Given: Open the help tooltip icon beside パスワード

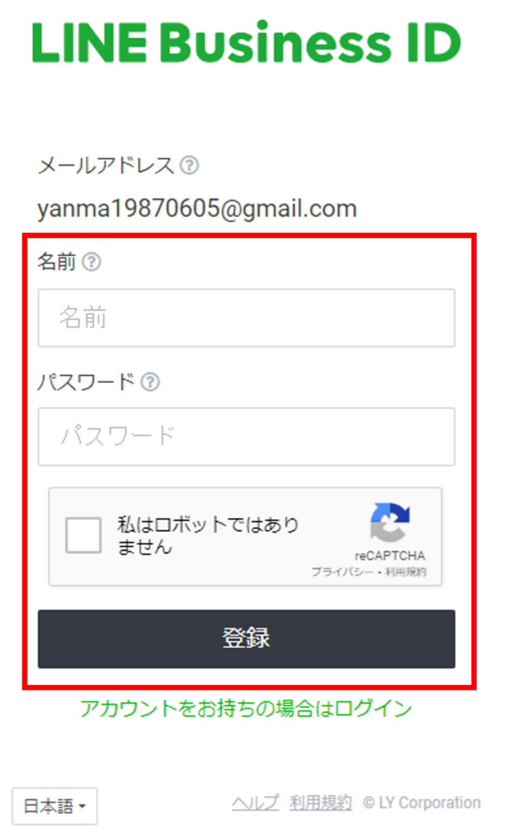Looking at the screenshot, I should [x=150, y=382].
